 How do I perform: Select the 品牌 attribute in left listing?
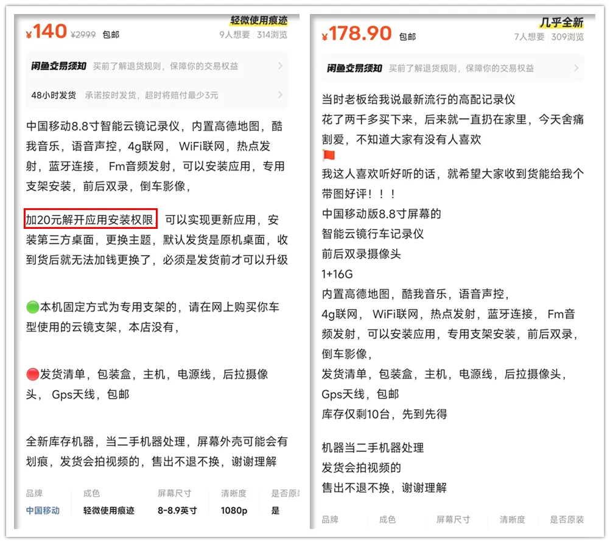(35, 494)
